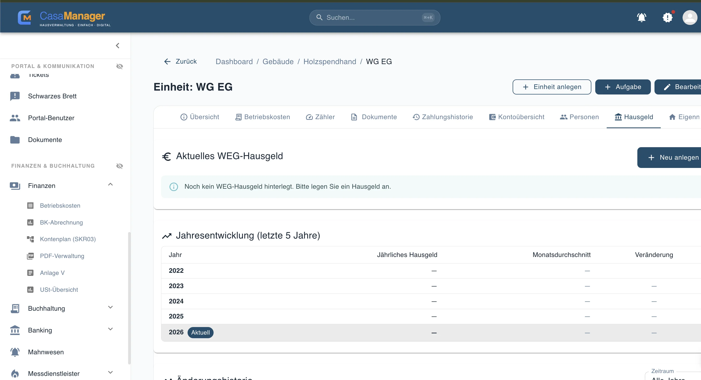Go to Gebäude breadcrumb link
Image resolution: width=701 pixels, height=380 pixels.
click(x=278, y=62)
